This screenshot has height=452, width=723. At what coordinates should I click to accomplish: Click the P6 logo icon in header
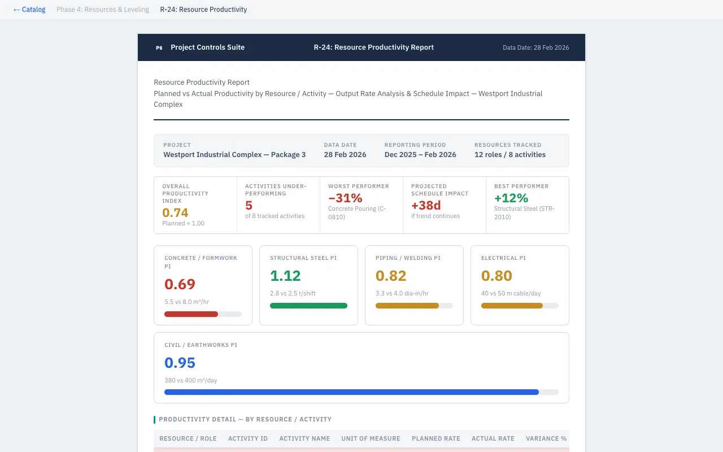click(x=159, y=47)
